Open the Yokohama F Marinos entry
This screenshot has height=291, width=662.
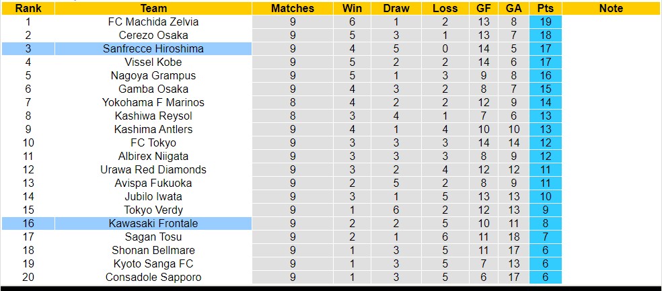pyautogui.click(x=153, y=102)
